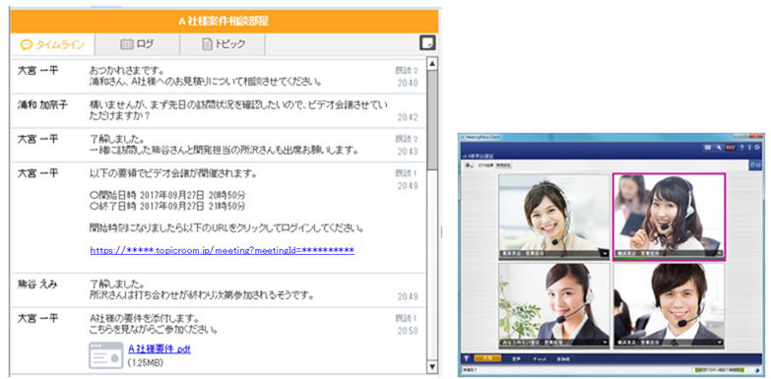Open the help question mark icon in meeting window
Image resolution: width=771 pixels, height=379 pixels.
coord(741,148)
